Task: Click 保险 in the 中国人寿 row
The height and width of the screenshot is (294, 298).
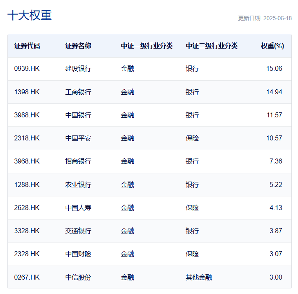Action: coord(192,208)
